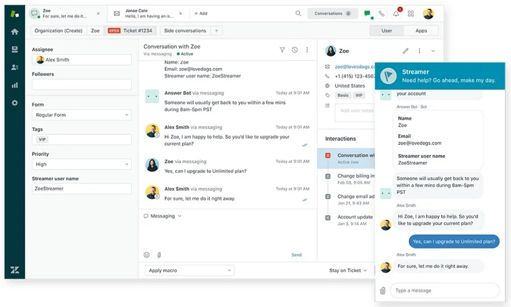Viewport: 511px width, 307px height.
Task: Click the pencil edit icon beside Zoe
Action: [405, 51]
